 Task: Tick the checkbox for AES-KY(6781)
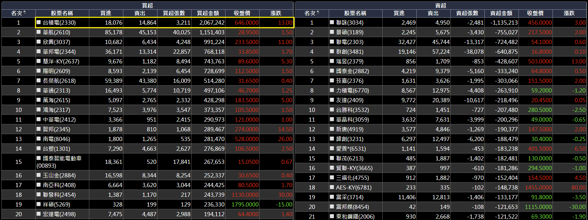(x=332, y=187)
